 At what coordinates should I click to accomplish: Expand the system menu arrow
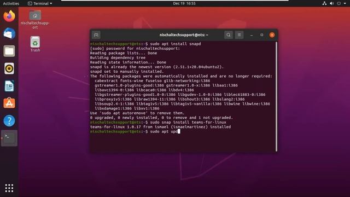(x=345, y=3)
